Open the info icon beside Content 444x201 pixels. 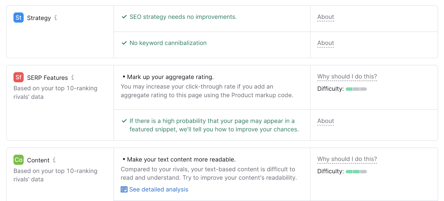click(x=54, y=160)
